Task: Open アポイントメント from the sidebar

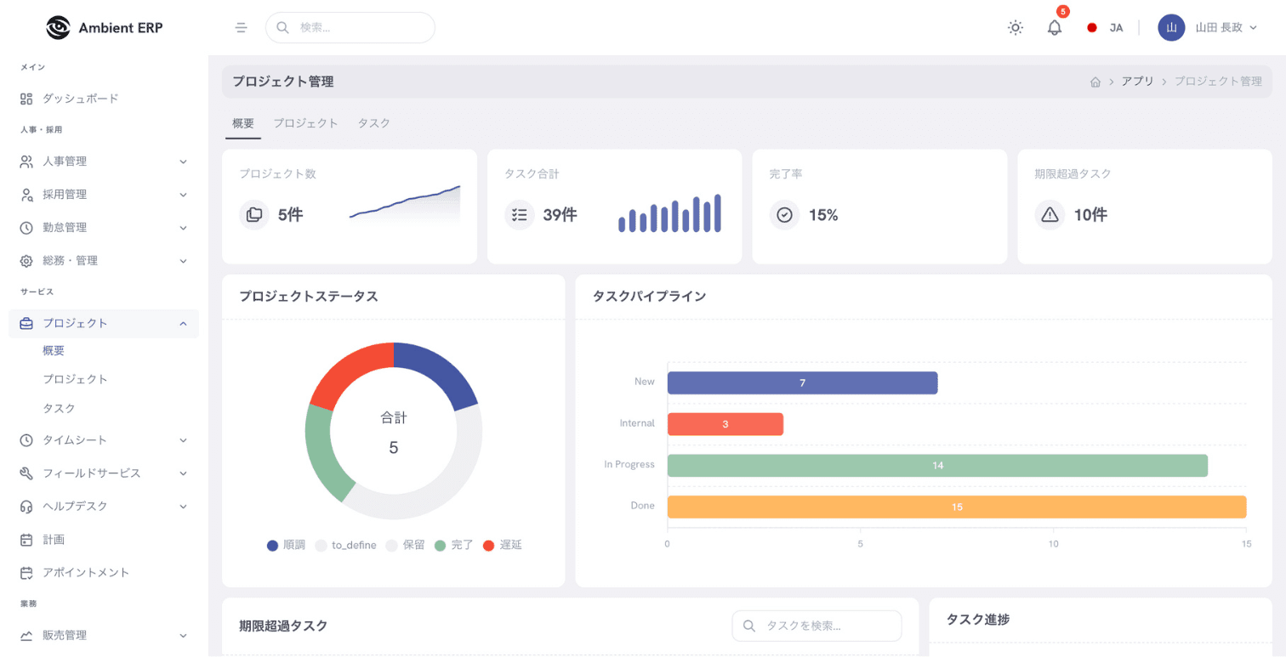Action: tap(86, 573)
